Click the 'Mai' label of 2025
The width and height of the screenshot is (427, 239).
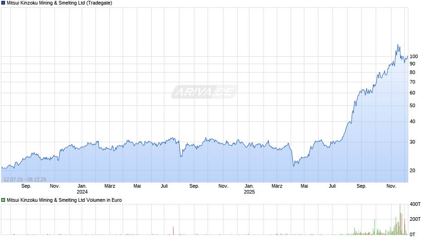pos(304,186)
